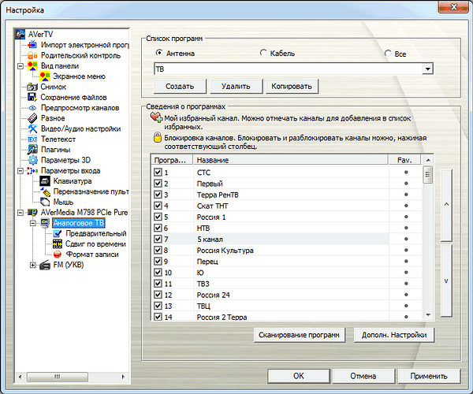Viewport: 473px width, 394px height.
Task: Click the AVerMedia M798 card icon
Action: pyautogui.click(x=32, y=213)
